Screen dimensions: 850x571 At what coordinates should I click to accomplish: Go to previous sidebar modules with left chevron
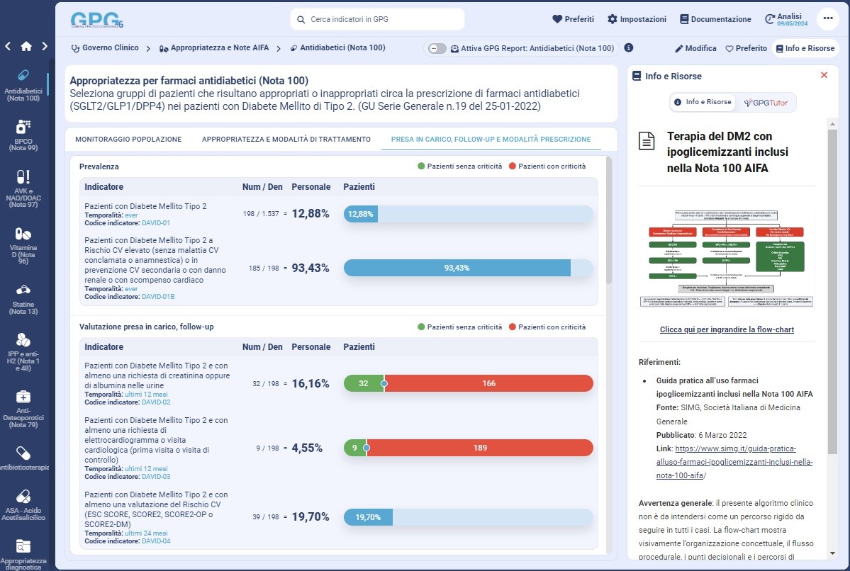pos(8,47)
